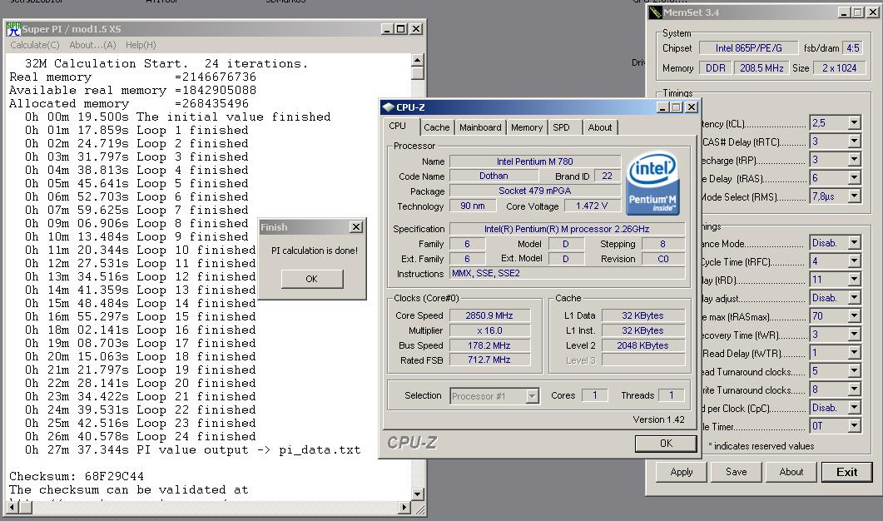Click the Loop 24 finished line
The image size is (883, 521).
[140, 436]
